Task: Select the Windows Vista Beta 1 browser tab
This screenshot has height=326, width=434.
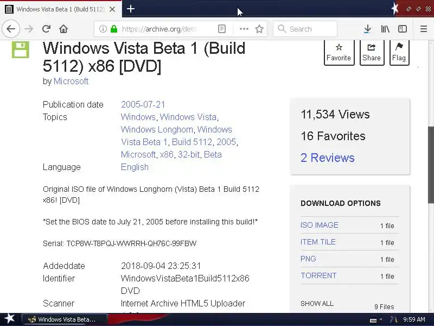Action: click(61, 9)
